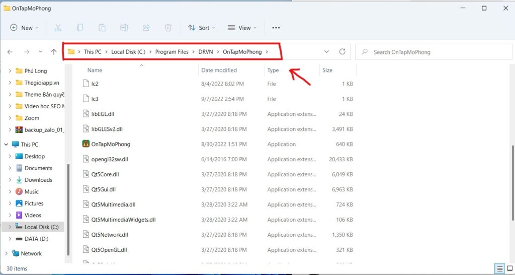515x275 pixels.
Task: Click the folder icon in address bar
Action: point(71,52)
